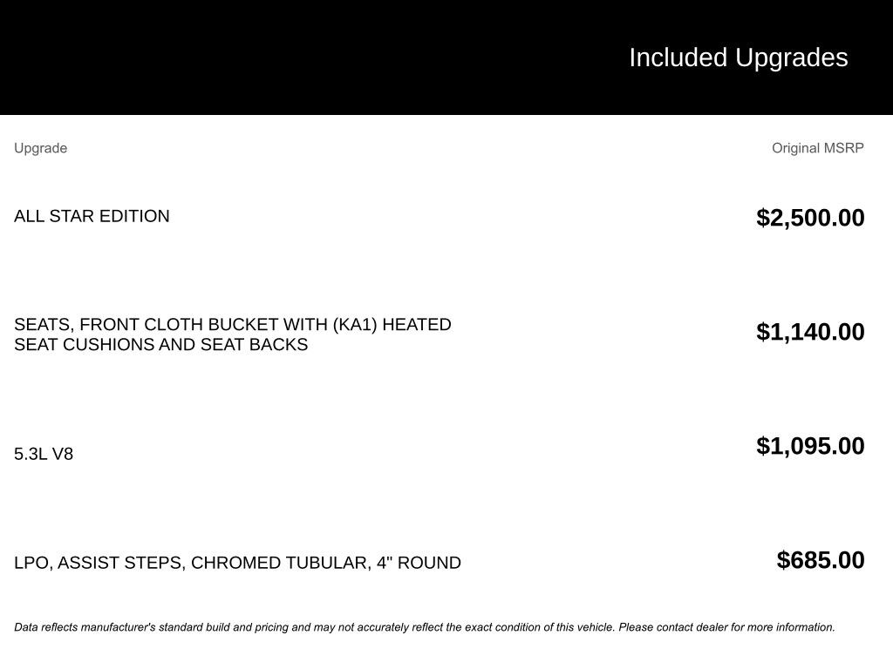The image size is (893, 669).
Task: Click the Included Upgrades heading
Action: pos(738,57)
